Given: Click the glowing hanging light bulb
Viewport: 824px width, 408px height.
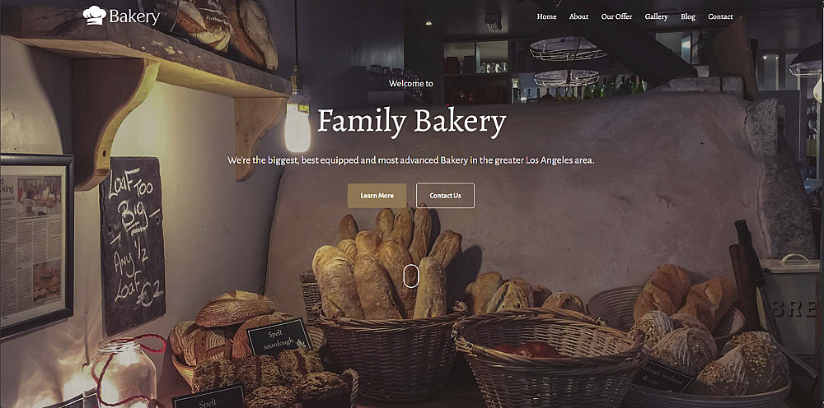Looking at the screenshot, I should tap(297, 123).
